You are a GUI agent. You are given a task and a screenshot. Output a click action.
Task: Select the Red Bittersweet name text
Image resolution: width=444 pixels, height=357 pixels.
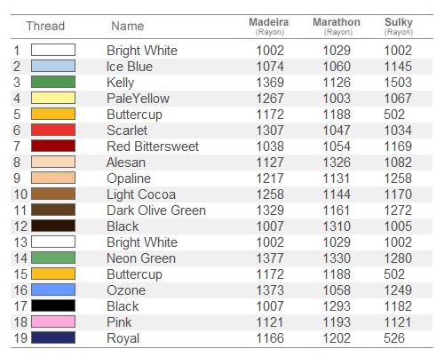click(x=153, y=147)
